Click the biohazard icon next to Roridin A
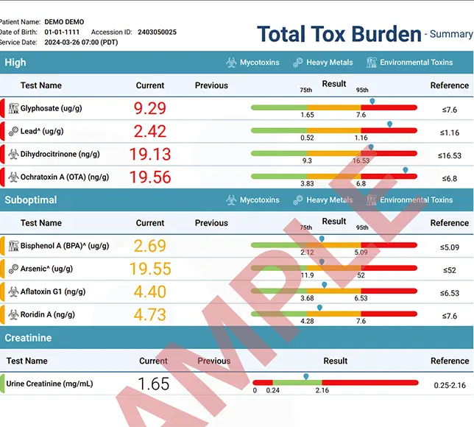474x427 pixels. [13, 314]
